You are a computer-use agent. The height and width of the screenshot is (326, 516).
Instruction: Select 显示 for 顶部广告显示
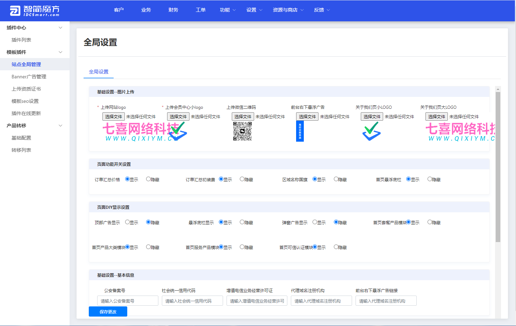pos(128,222)
